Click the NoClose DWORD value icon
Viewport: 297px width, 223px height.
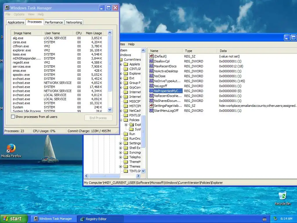[151, 76]
